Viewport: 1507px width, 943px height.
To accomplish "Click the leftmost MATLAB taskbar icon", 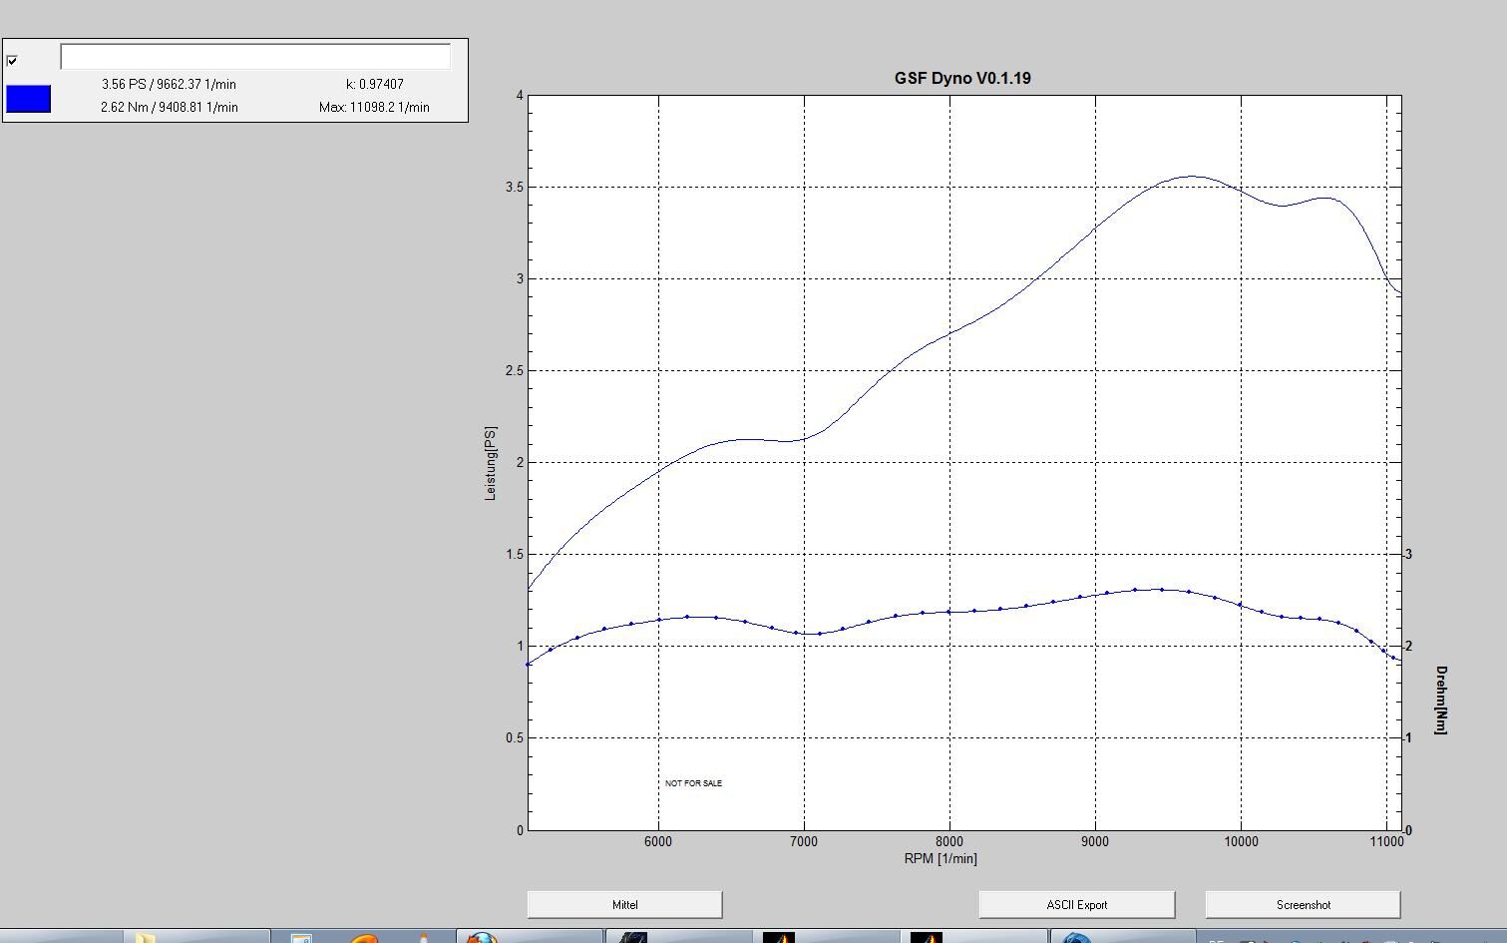I will [779, 938].
